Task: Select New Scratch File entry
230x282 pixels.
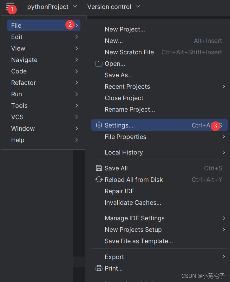Action: pos(129,52)
